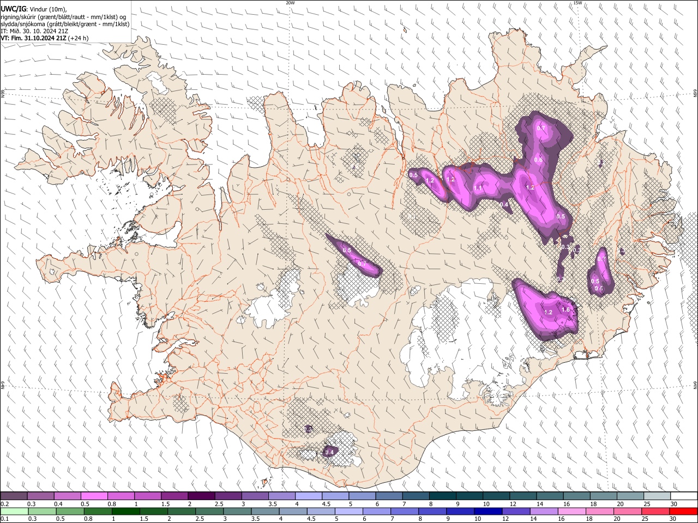Click the '0.1' label in the lower legend row
This screenshot has height=523, width=698.
[x=4, y=519]
